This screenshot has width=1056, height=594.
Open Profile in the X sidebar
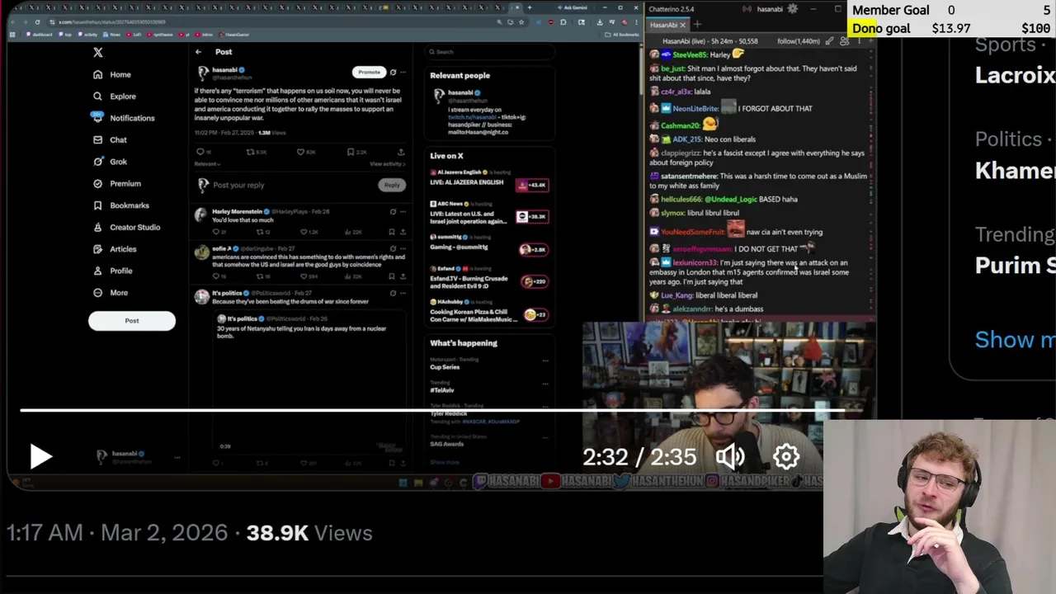(x=113, y=271)
